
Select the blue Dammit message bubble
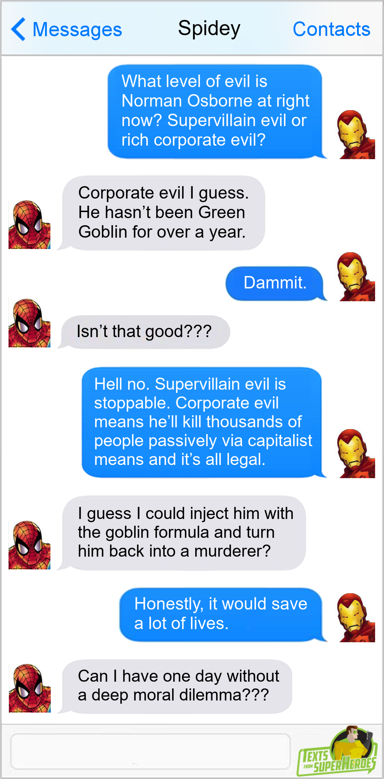pos(276,283)
